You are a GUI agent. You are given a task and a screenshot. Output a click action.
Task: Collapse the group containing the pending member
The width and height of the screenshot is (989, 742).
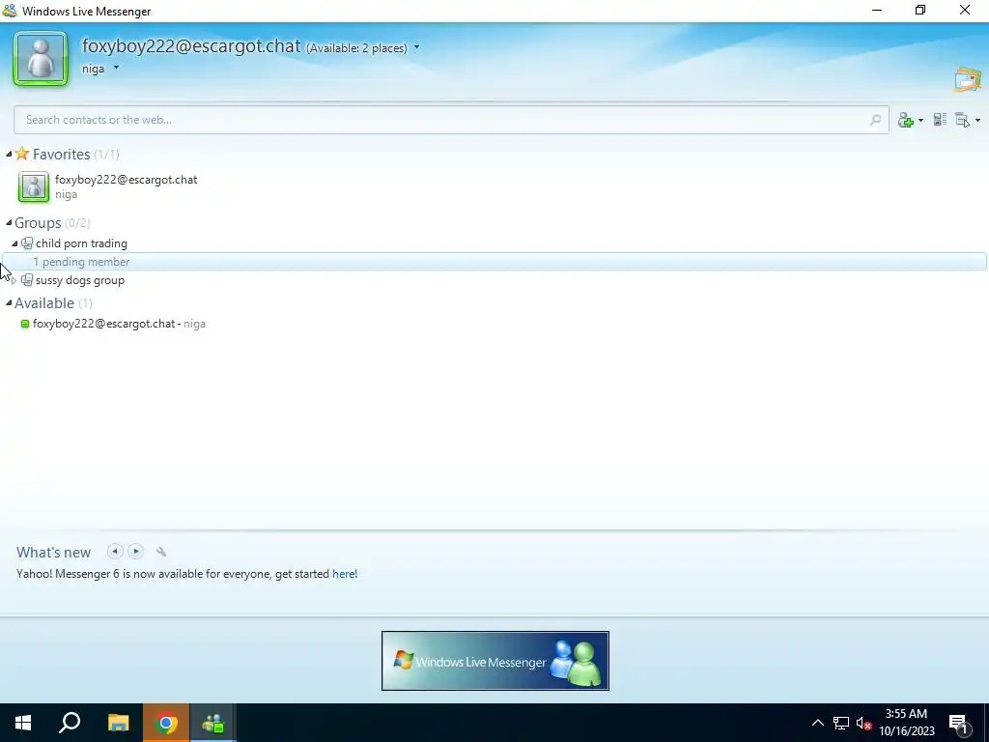[x=14, y=243]
